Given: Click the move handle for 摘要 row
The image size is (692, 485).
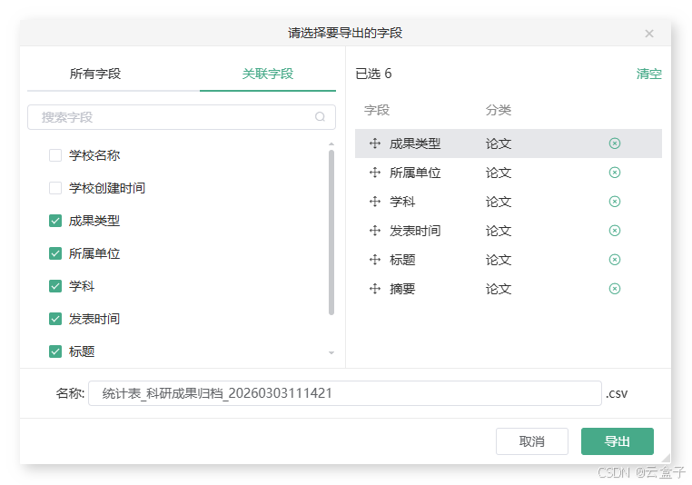Looking at the screenshot, I should point(375,289).
